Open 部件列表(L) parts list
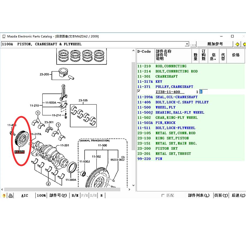Image resolution: width=246 pixels, height=246 pixels. point(199,195)
